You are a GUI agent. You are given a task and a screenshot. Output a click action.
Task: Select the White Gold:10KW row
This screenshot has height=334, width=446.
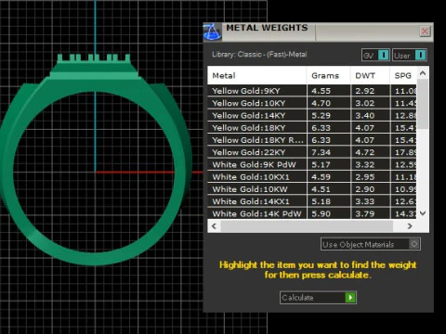pyautogui.click(x=312, y=189)
